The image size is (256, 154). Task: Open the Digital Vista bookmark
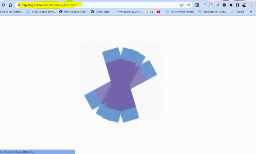point(100,12)
